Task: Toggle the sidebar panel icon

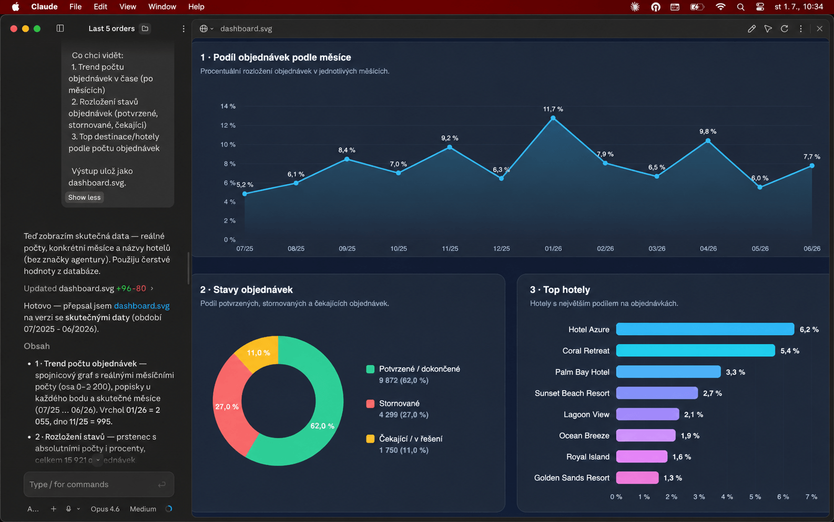Action: point(60,28)
